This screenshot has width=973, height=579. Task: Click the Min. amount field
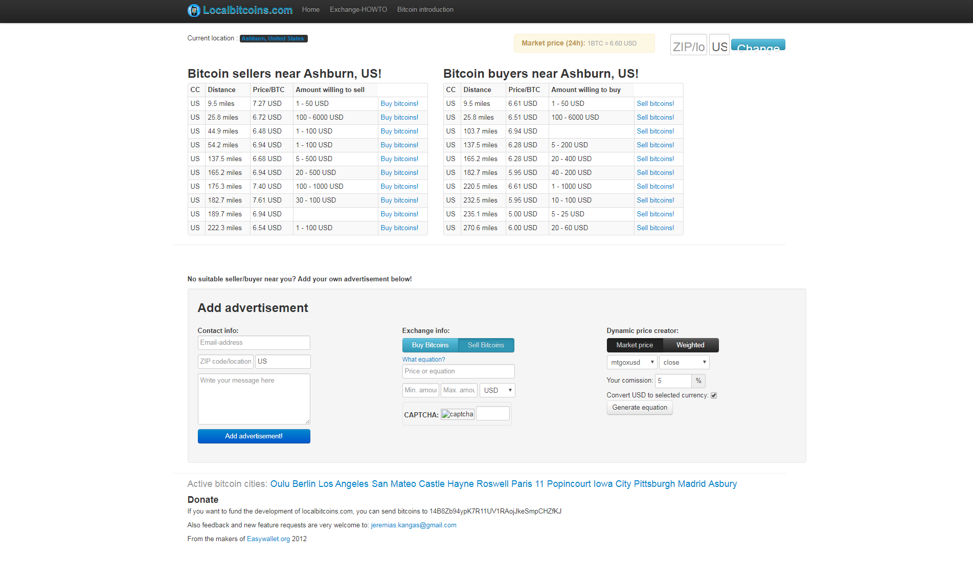[x=420, y=390]
